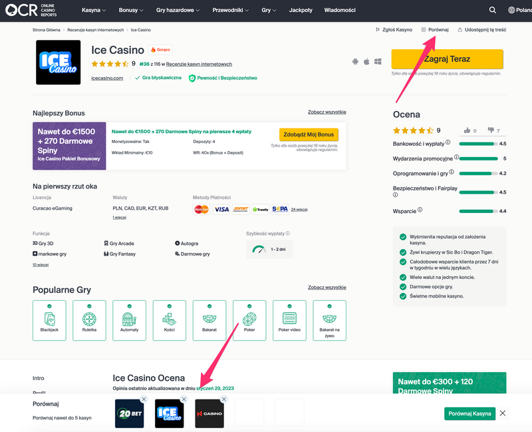Click the Porównaj Kasyna button
The width and height of the screenshot is (532, 432).
point(470,413)
